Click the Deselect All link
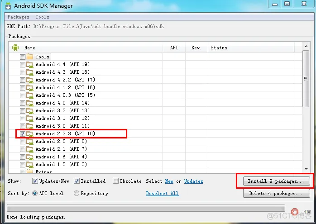 [x=162, y=193]
